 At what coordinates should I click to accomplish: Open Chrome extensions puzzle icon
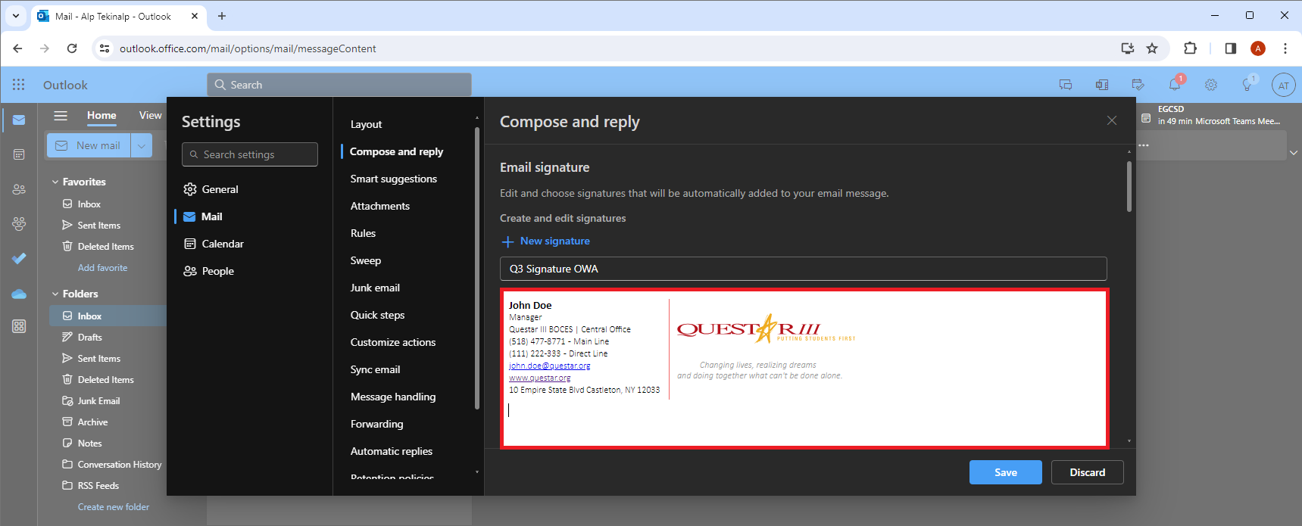1190,48
